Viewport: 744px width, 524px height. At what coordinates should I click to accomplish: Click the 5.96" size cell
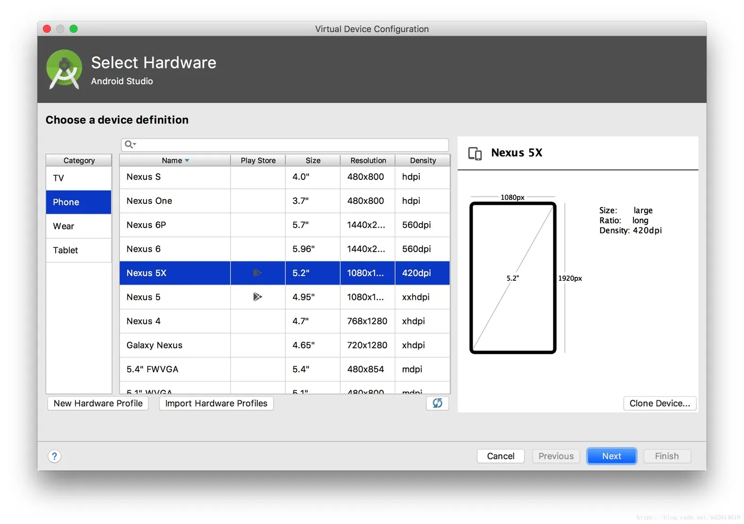point(312,249)
